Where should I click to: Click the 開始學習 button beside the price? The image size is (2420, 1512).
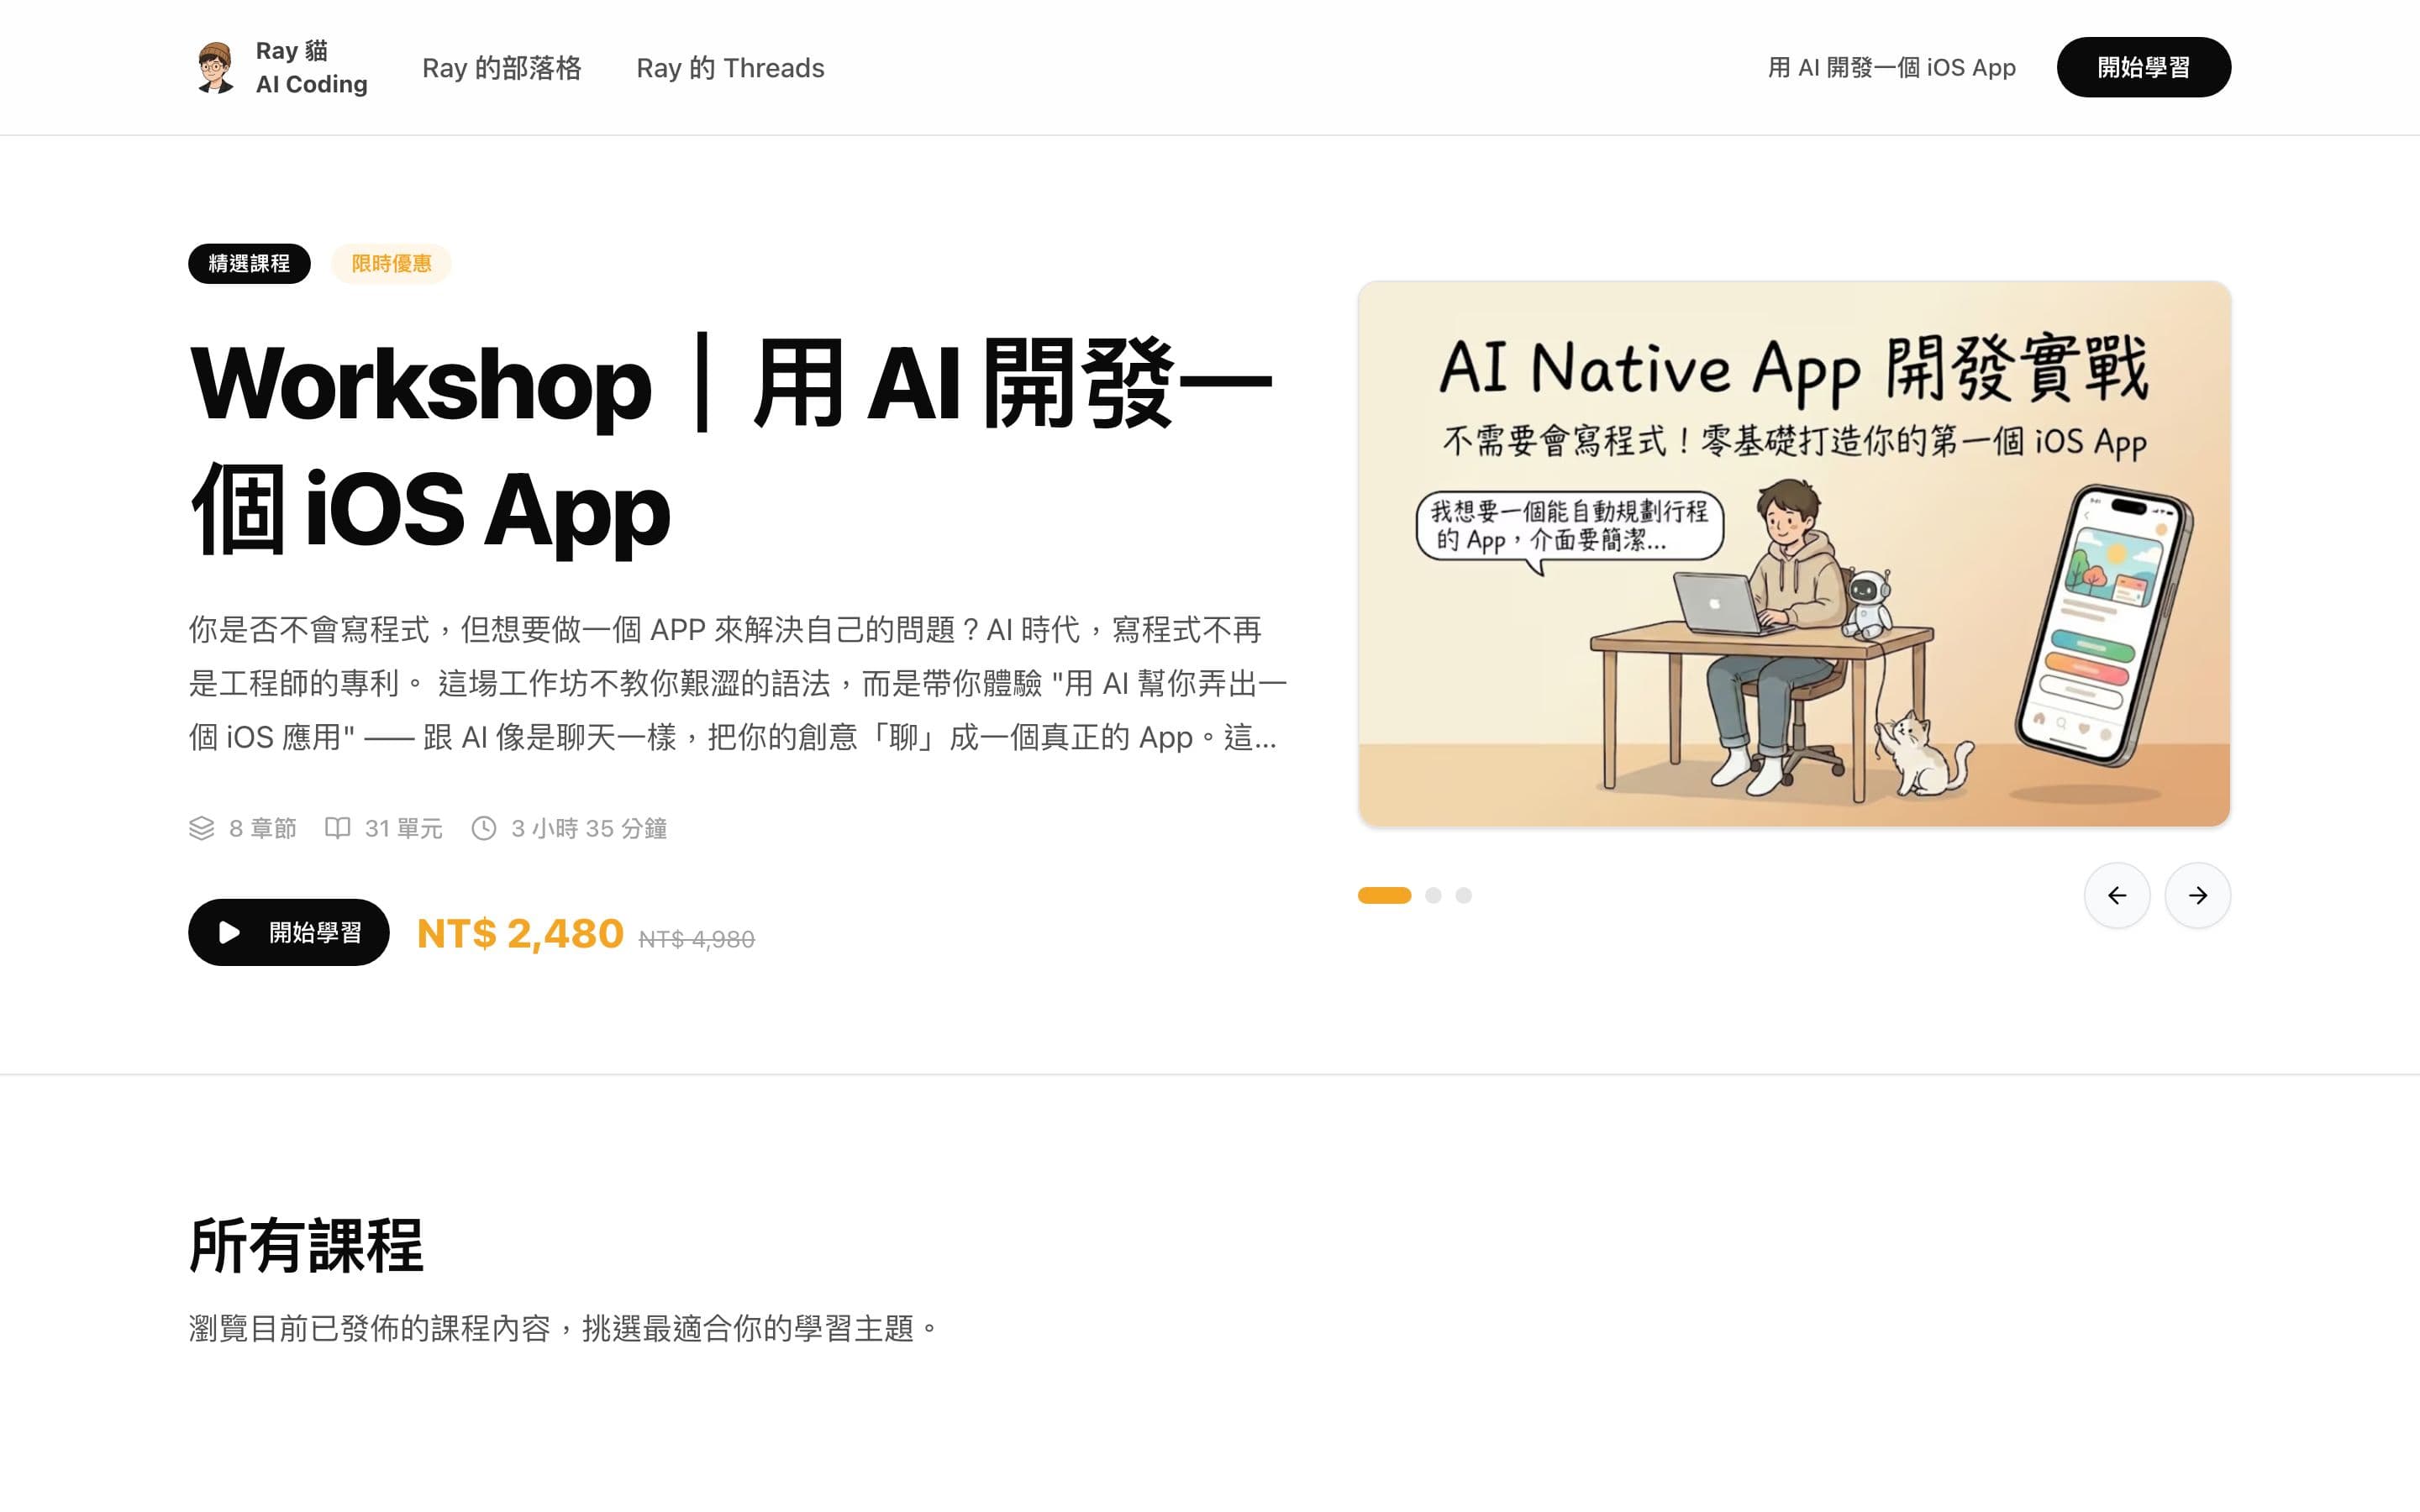click(x=289, y=932)
